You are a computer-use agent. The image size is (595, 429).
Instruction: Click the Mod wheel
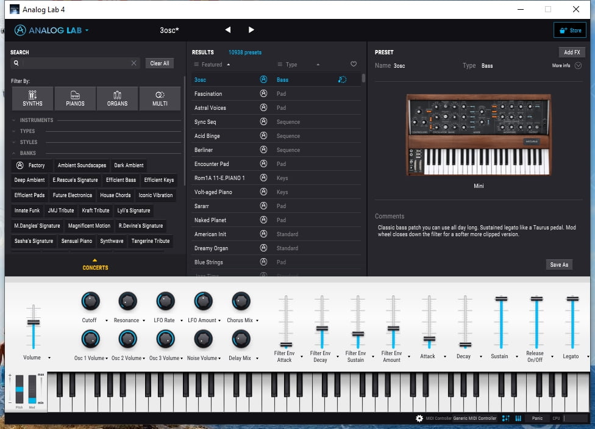[x=32, y=389]
